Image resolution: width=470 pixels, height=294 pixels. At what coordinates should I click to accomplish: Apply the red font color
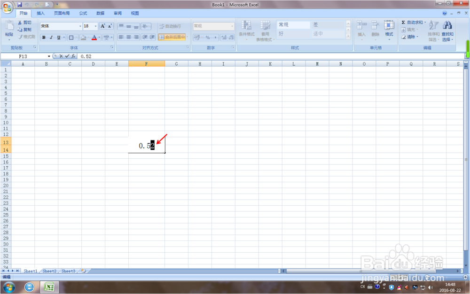(x=94, y=38)
